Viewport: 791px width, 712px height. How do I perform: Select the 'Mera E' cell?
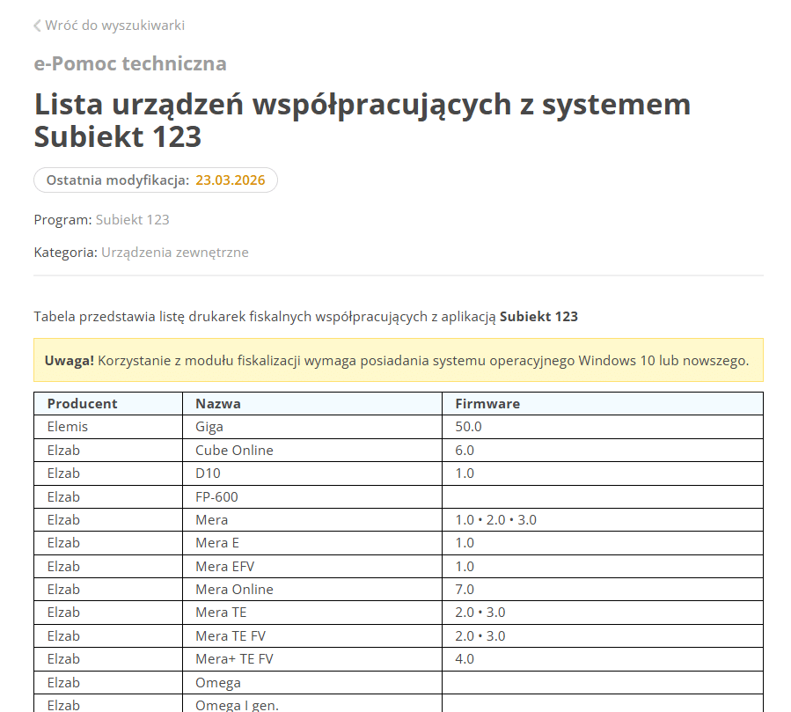point(312,543)
